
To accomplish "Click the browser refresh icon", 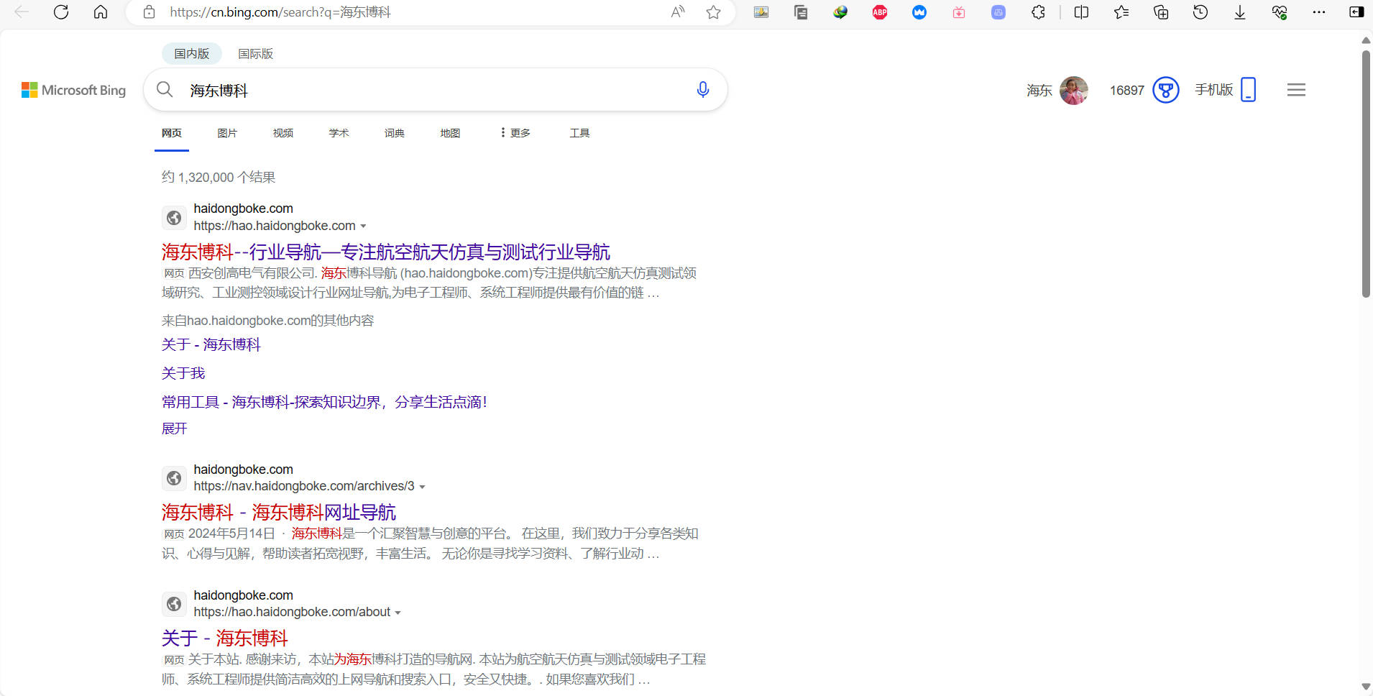I will [x=61, y=12].
